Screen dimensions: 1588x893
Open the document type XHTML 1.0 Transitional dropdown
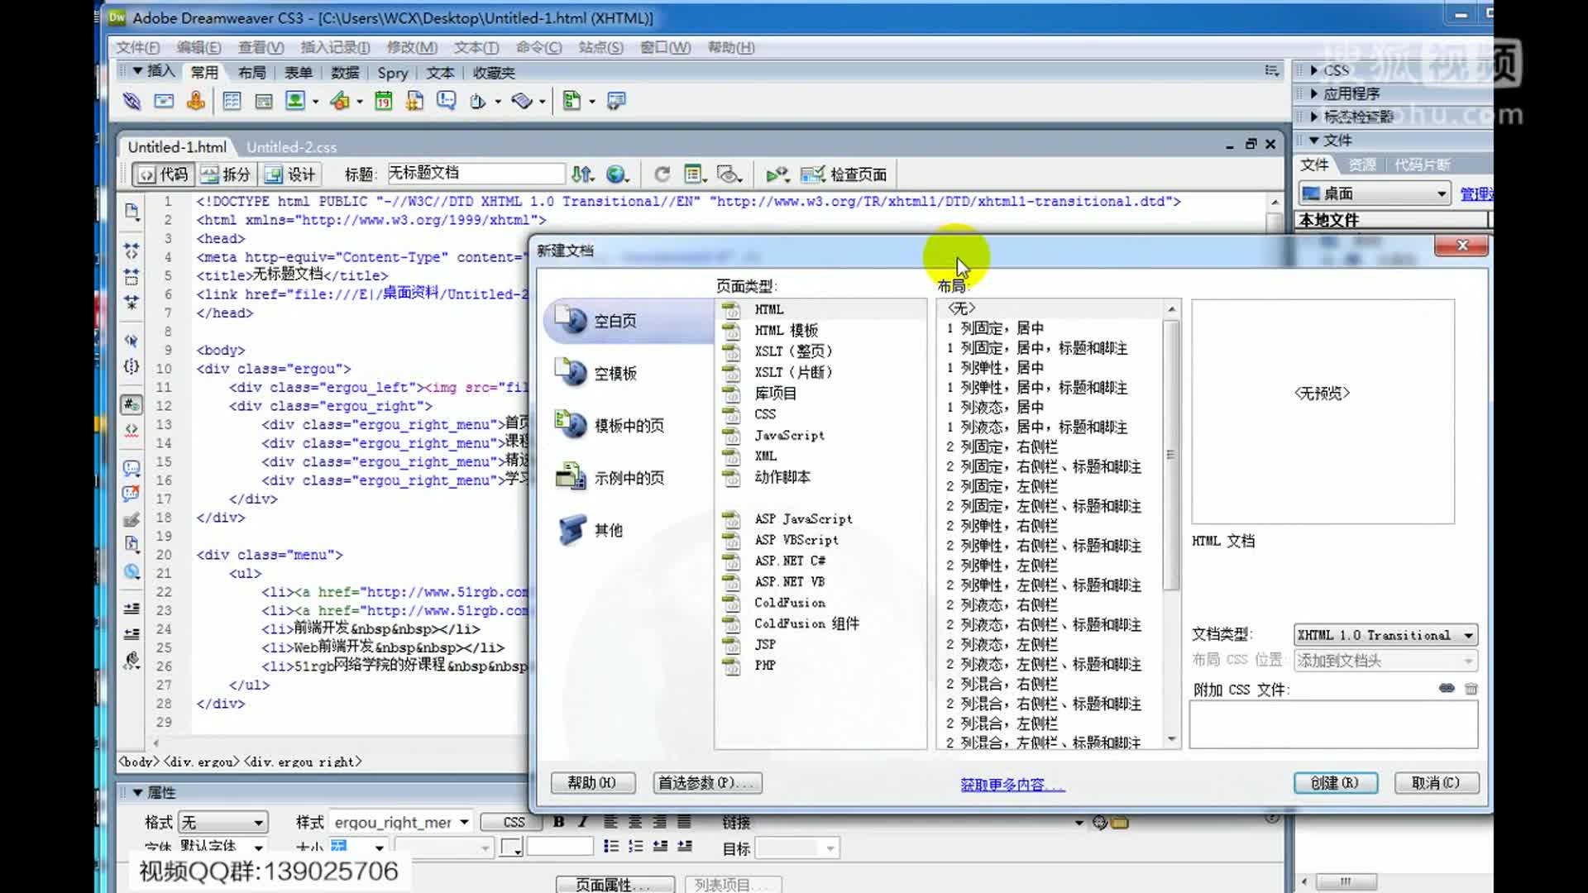point(1385,635)
